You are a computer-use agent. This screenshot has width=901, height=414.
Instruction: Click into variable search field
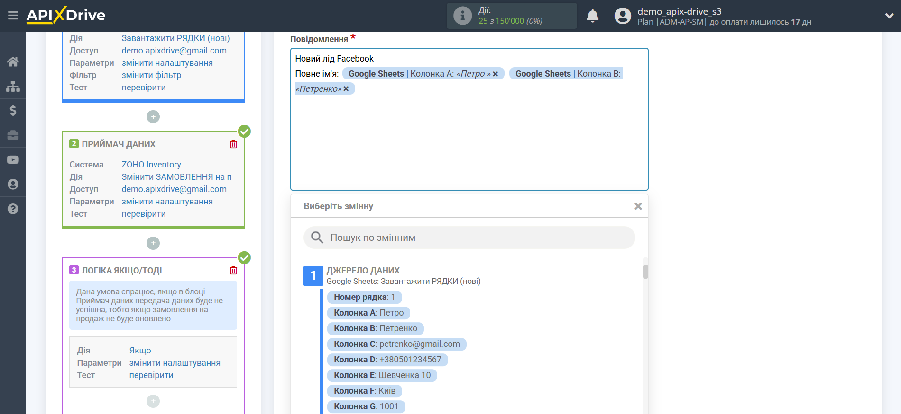(x=469, y=238)
